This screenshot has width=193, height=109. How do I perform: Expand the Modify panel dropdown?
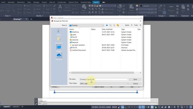40,16
